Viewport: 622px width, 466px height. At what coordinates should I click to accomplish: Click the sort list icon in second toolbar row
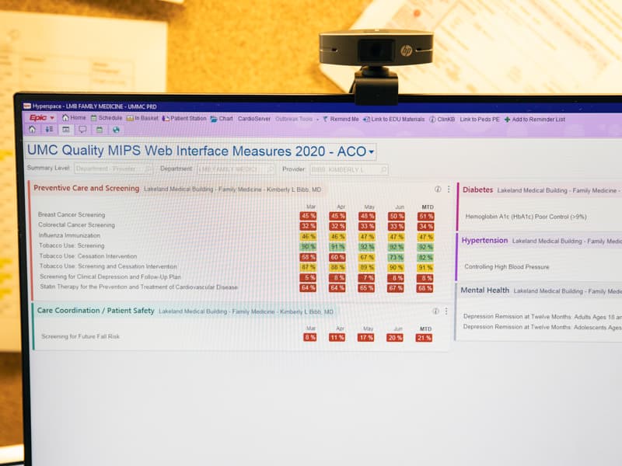point(49,130)
